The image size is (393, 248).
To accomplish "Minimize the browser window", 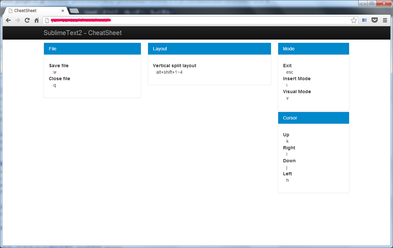I will coord(363,3).
